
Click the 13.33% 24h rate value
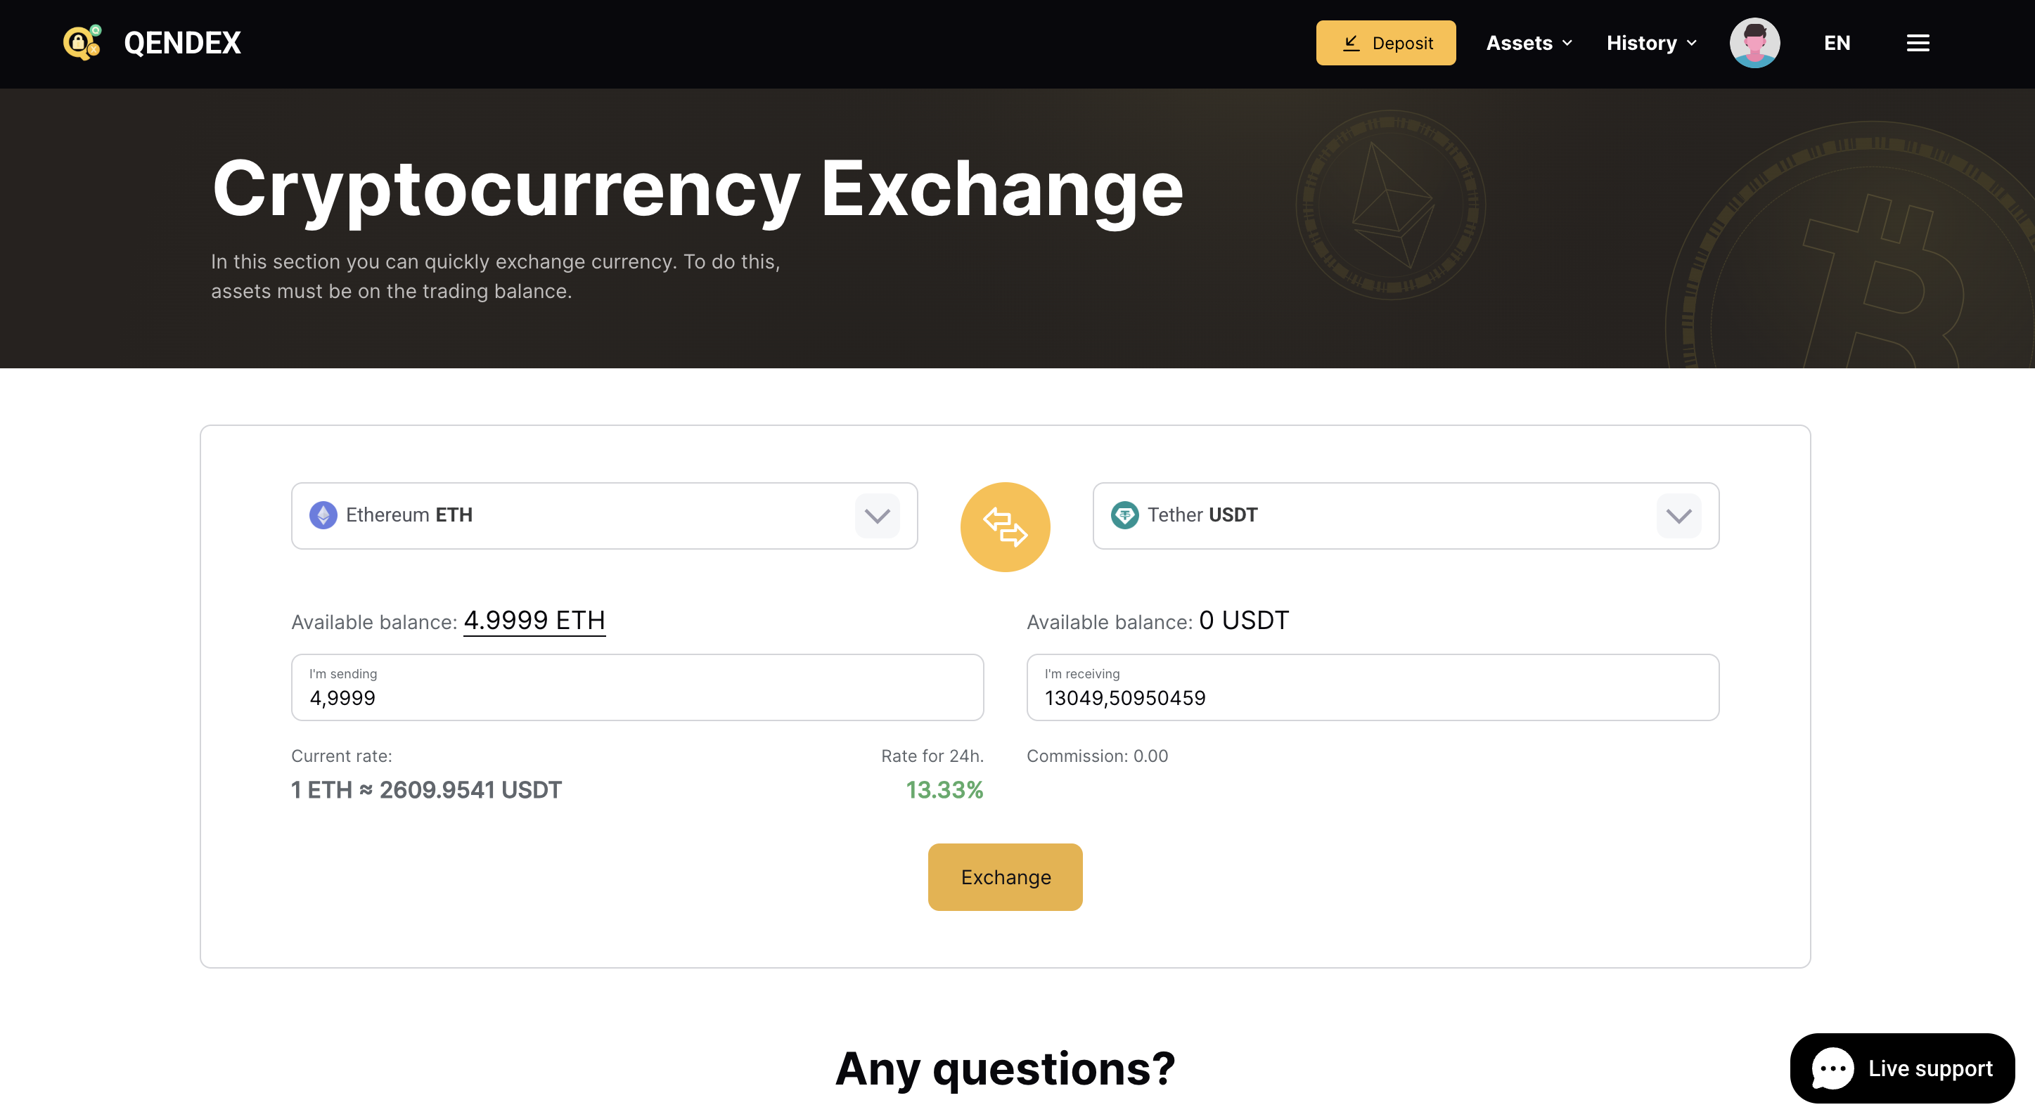[944, 790]
